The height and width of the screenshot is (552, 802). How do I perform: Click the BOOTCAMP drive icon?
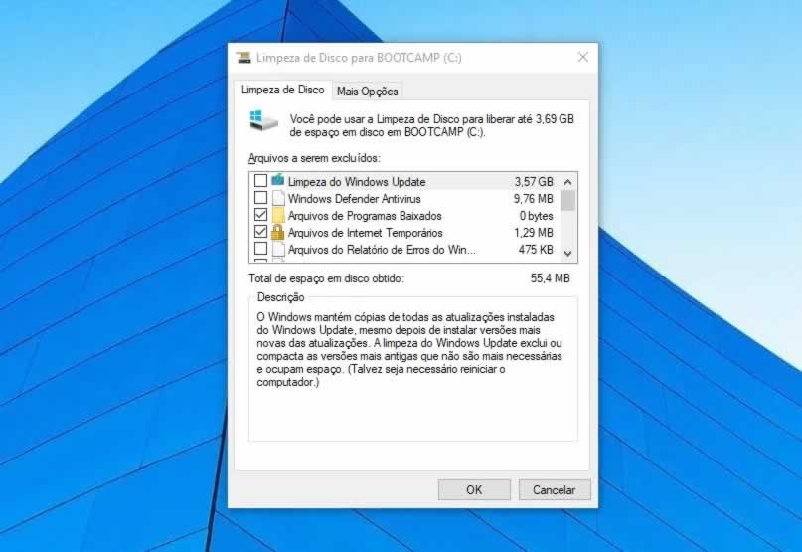(x=263, y=121)
